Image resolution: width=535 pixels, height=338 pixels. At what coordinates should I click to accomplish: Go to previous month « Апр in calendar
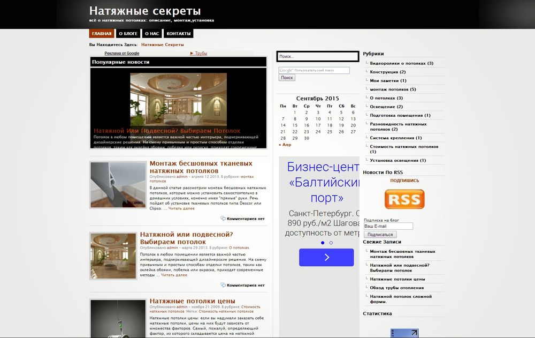point(285,145)
